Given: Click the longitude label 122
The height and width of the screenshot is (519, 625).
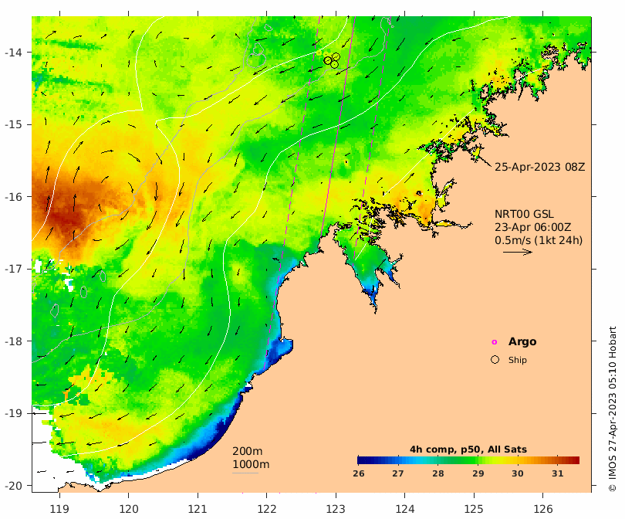Looking at the screenshot, I should pyautogui.click(x=267, y=509).
